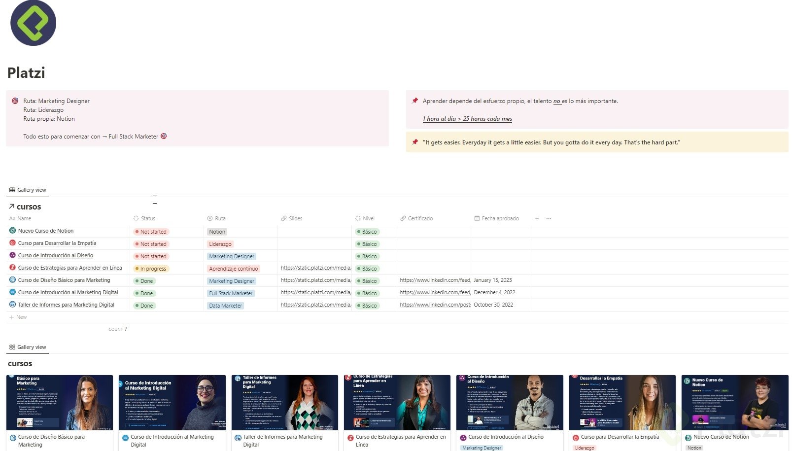Select the first Gallery view tab above table
Screen dimensions: 792x451
point(28,190)
